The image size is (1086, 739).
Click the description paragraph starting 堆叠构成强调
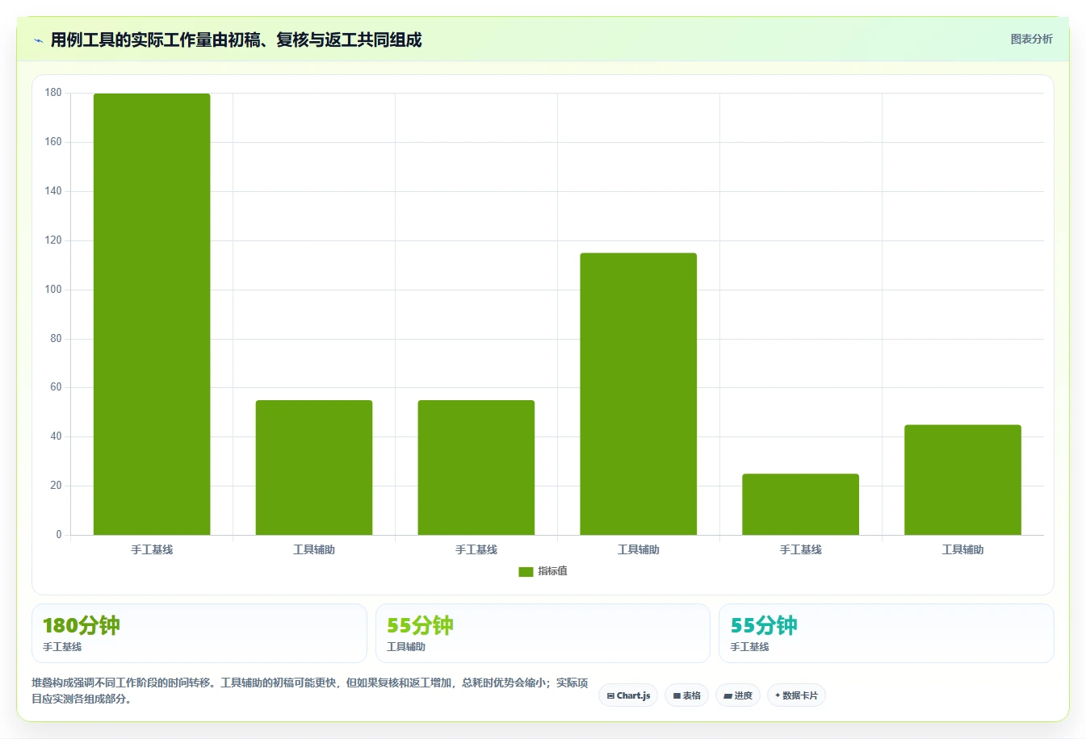pyautogui.click(x=310, y=691)
